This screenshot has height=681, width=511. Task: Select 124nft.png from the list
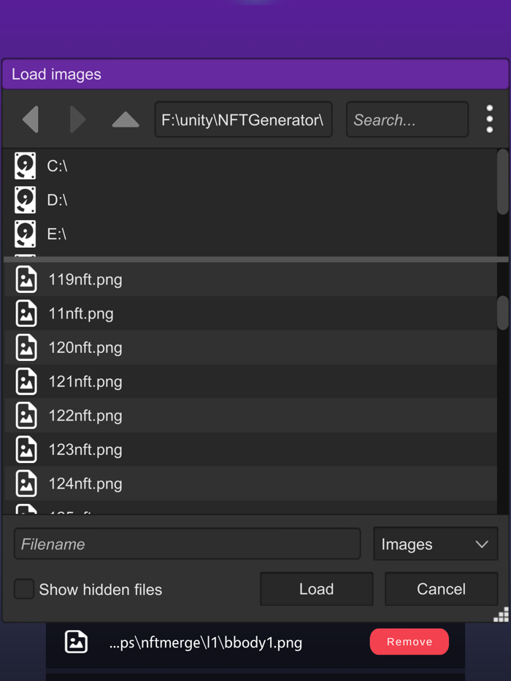click(85, 483)
